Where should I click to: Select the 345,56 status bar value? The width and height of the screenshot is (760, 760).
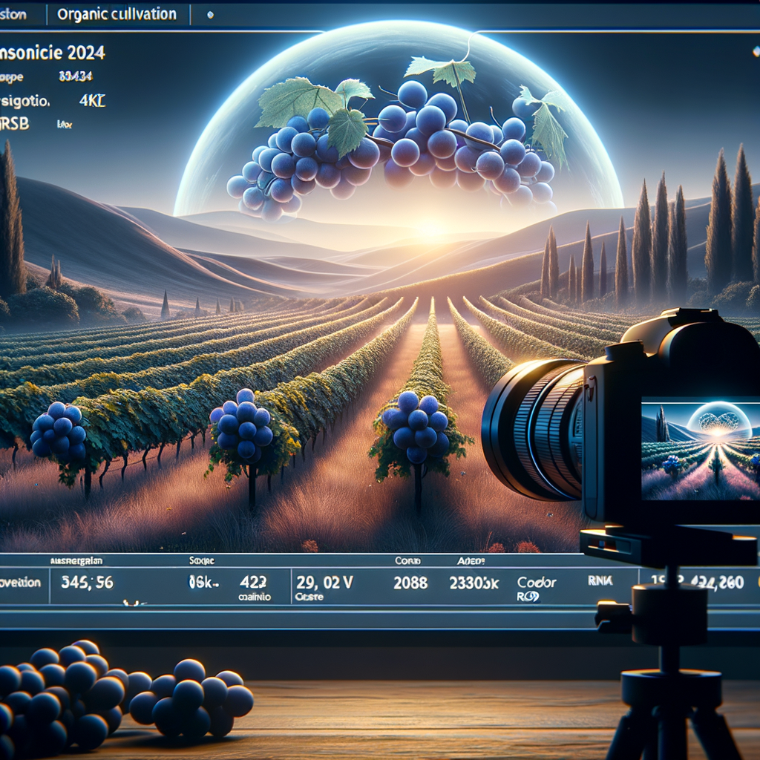tap(88, 582)
